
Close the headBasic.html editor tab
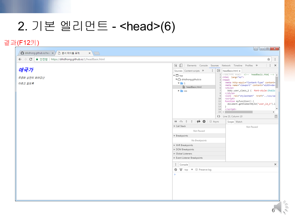pyautogui.click(x=239, y=71)
